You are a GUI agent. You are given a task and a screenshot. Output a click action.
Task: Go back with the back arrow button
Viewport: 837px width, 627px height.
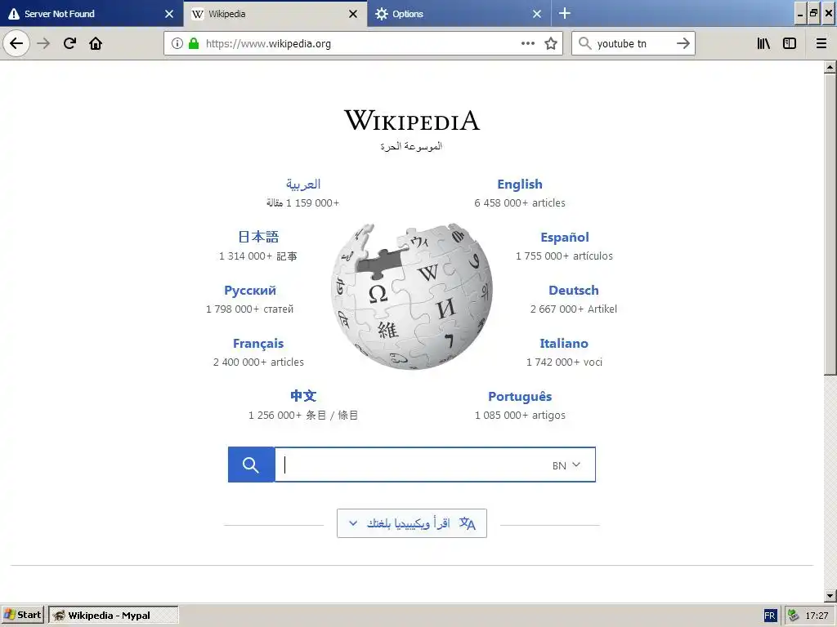point(16,43)
